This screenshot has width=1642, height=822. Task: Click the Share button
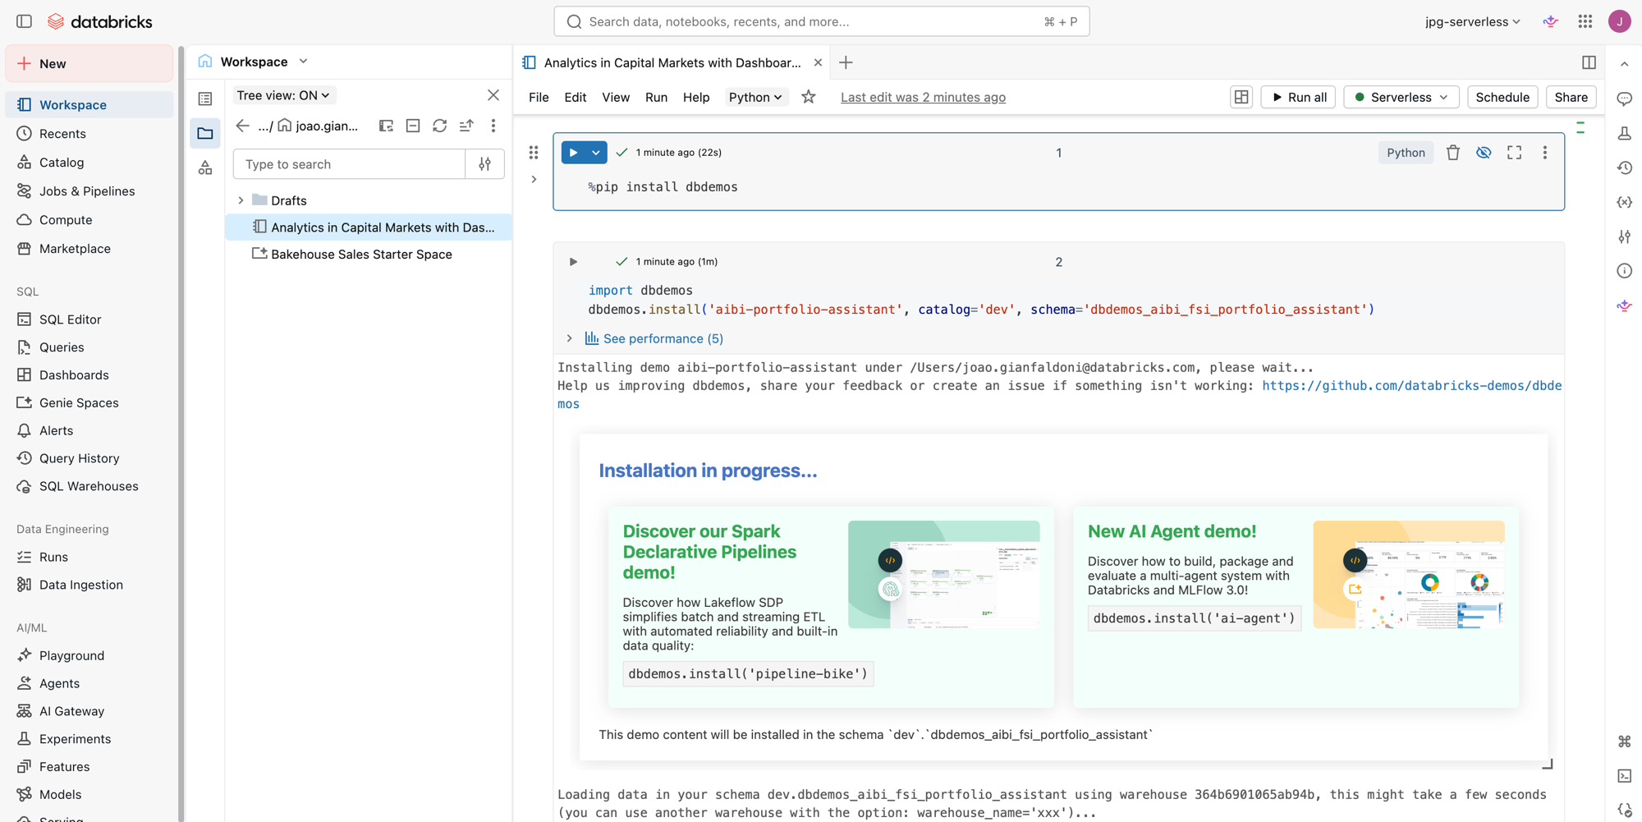coord(1571,97)
